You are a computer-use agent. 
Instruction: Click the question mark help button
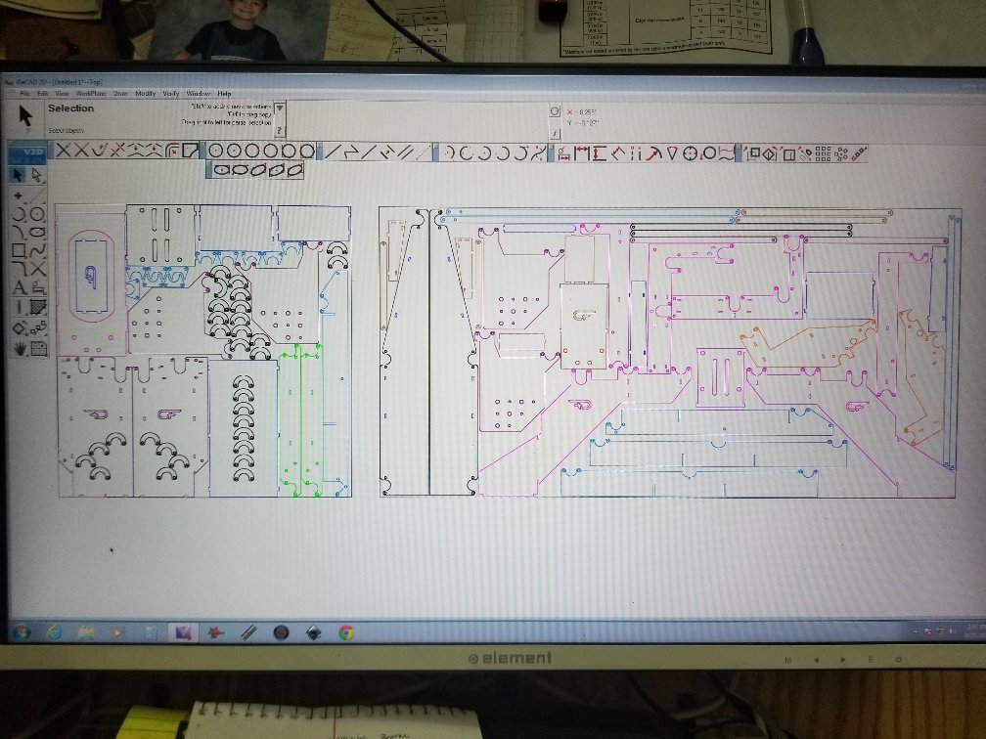click(x=280, y=131)
